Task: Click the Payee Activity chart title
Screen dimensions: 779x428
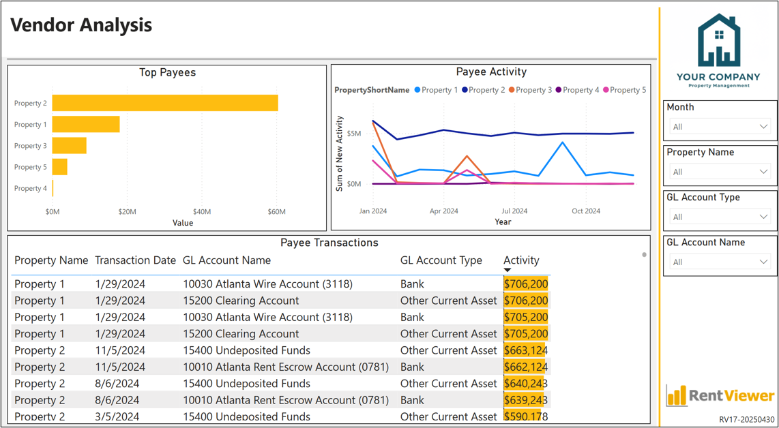Action: (x=491, y=72)
